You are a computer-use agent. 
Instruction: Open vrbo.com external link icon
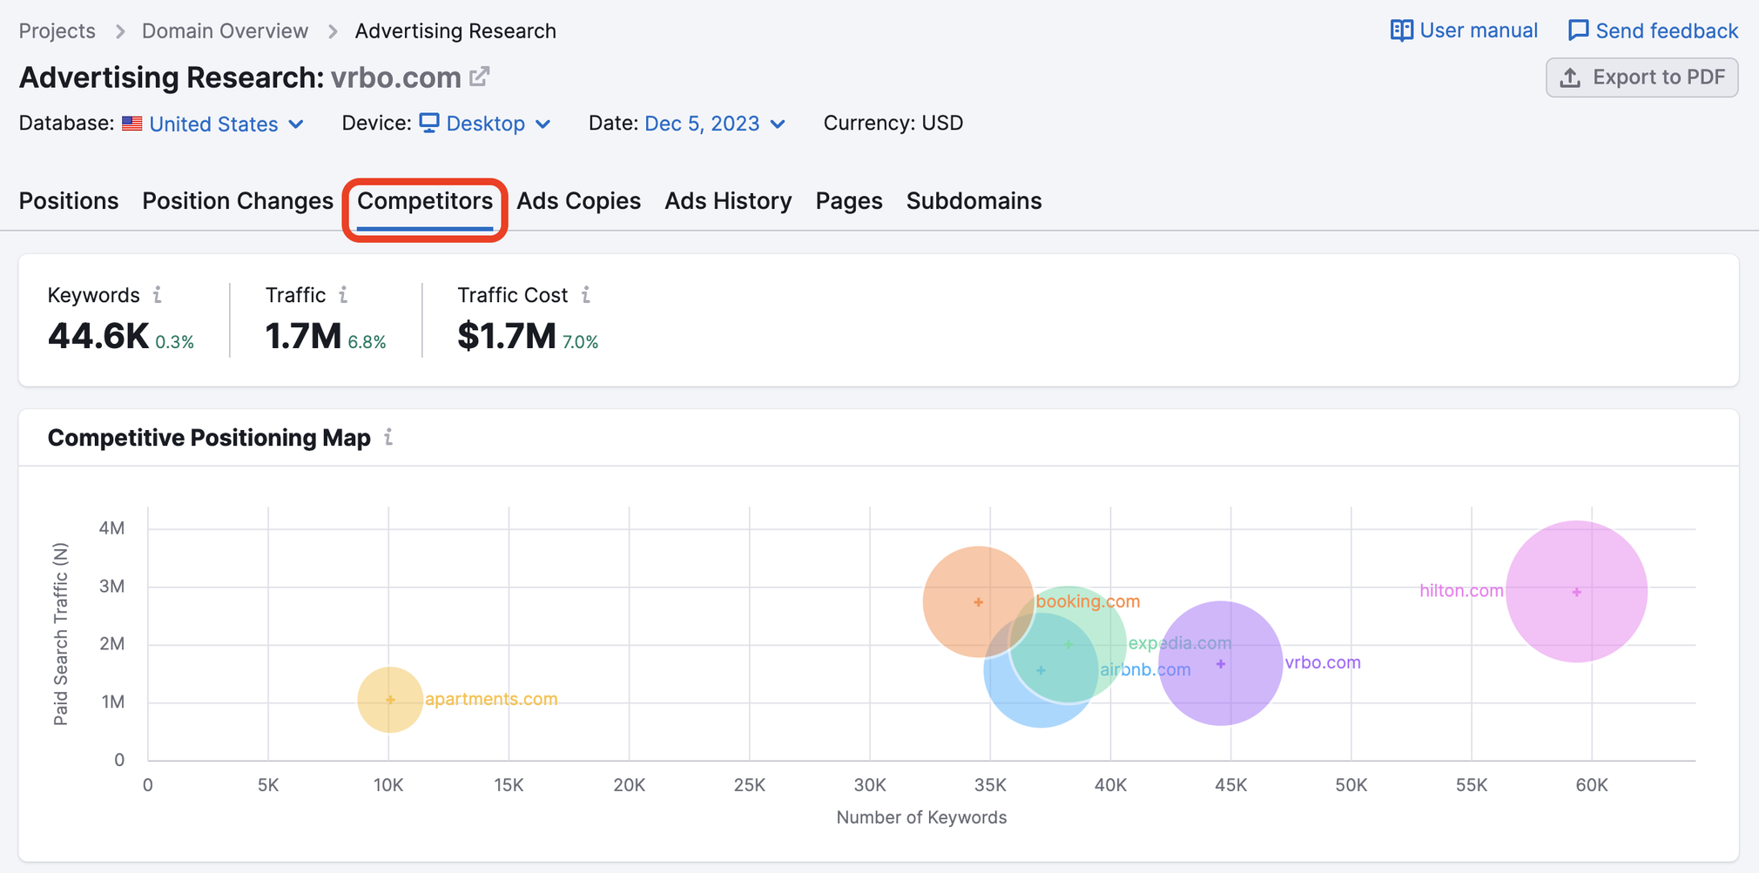pos(479,77)
